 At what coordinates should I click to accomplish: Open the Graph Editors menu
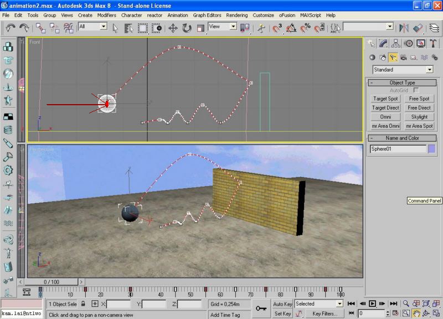[207, 15]
